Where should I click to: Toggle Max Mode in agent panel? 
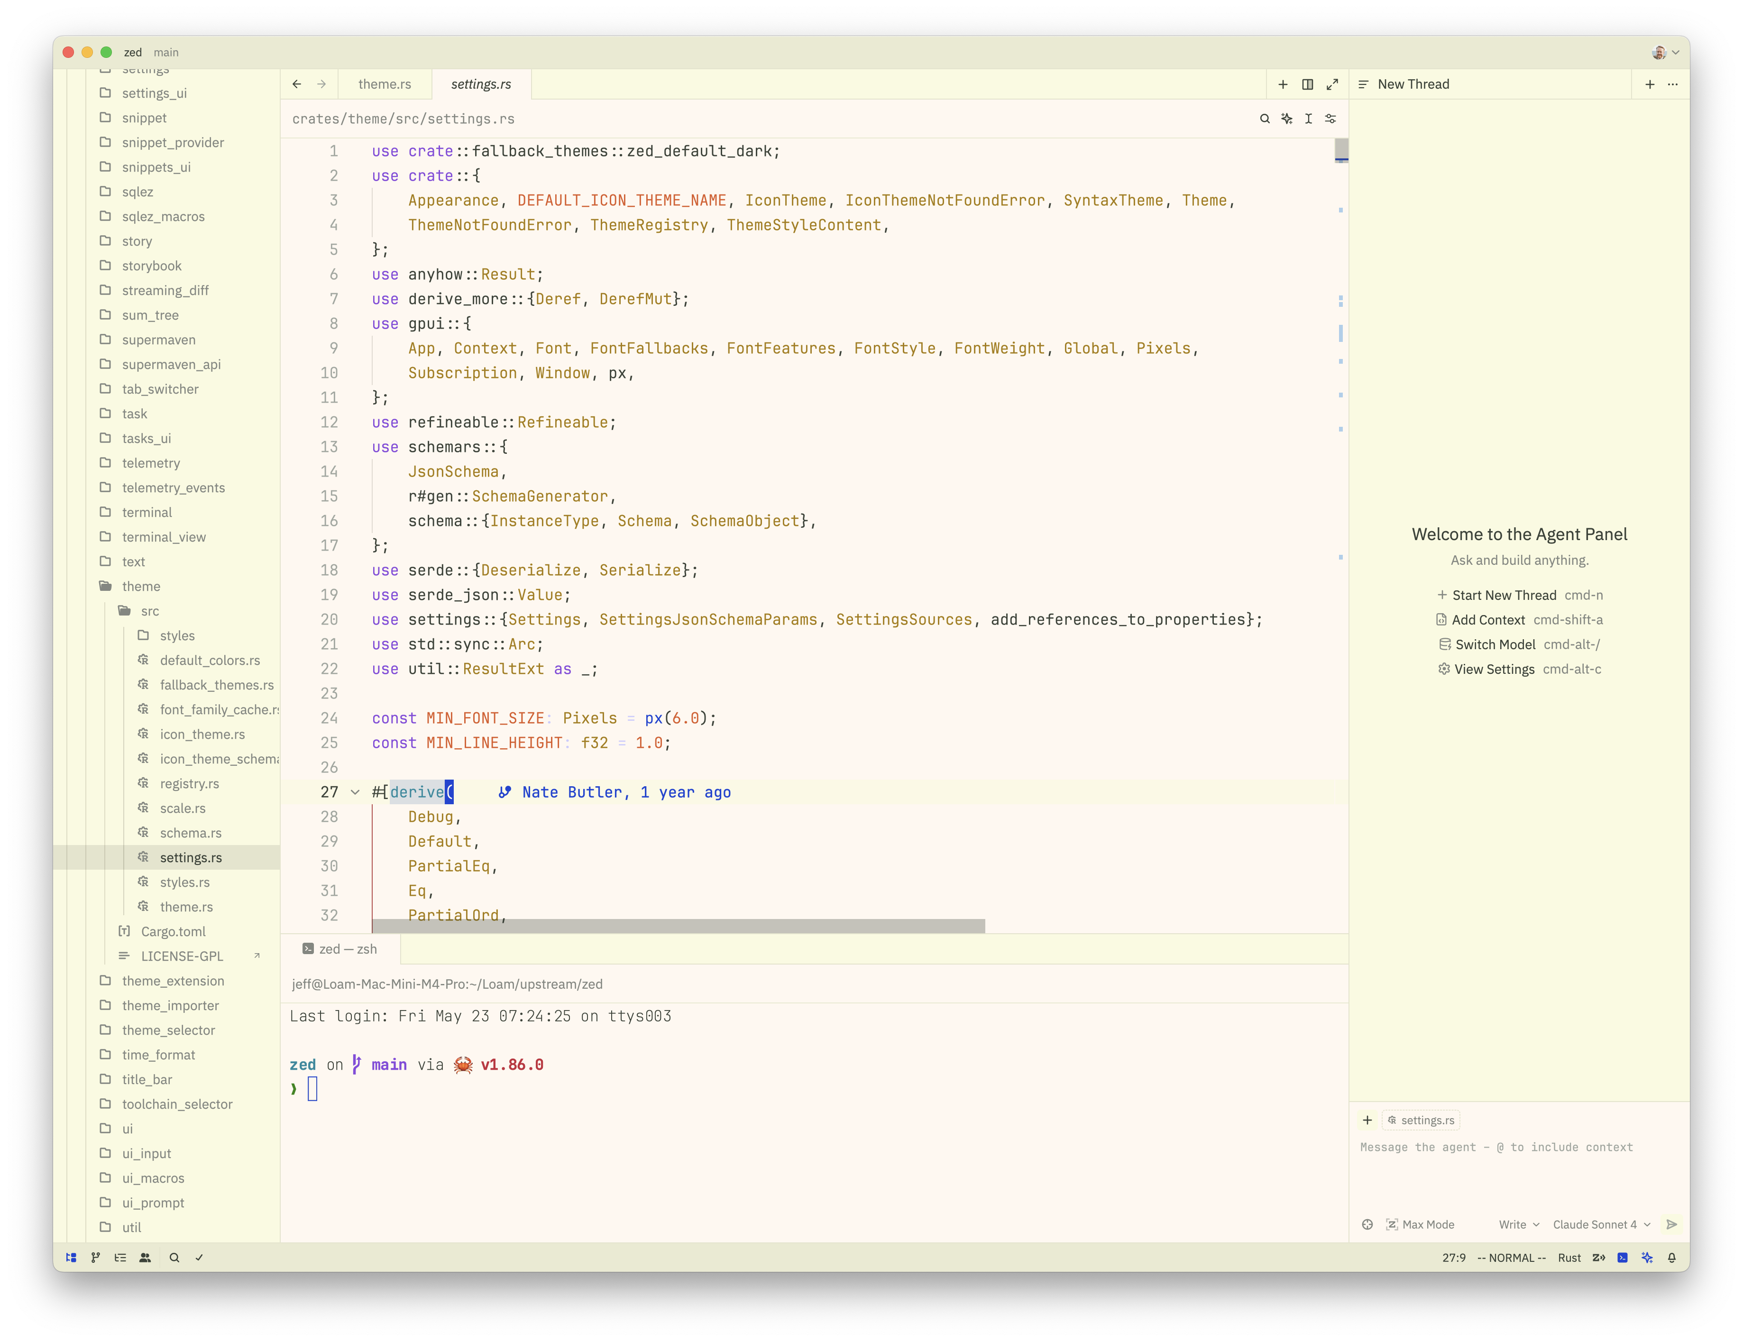(x=1420, y=1225)
